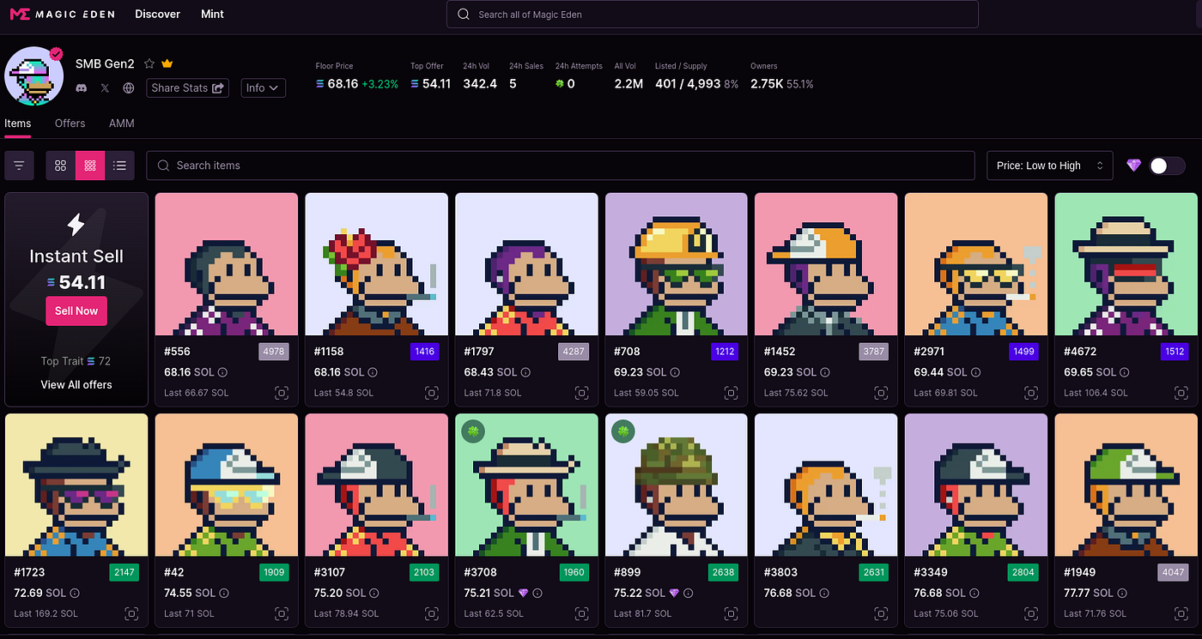Screen dimensions: 1202x639
Task: Click the 24h Vol 342.4 value
Action: pos(480,84)
